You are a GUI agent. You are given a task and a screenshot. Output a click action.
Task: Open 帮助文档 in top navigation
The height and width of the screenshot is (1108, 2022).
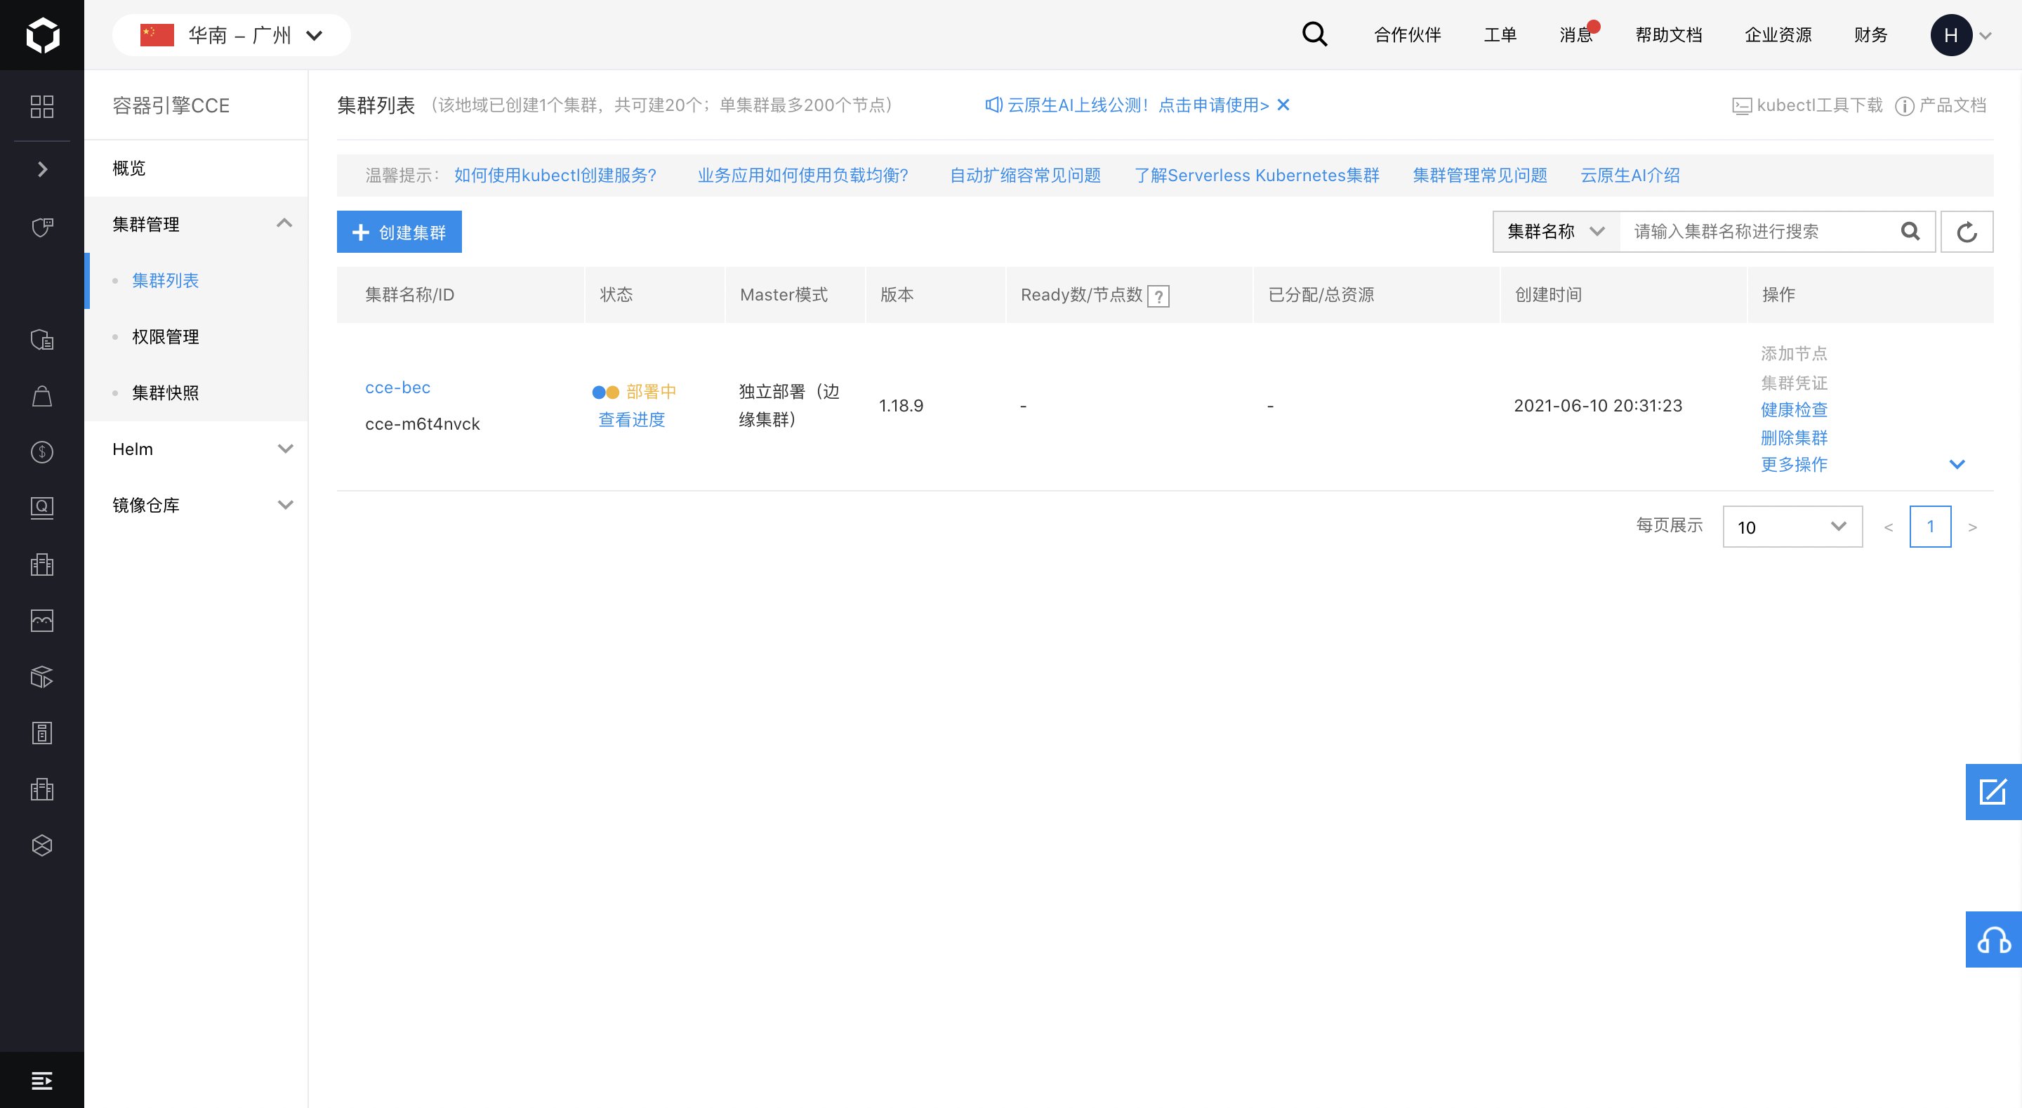pos(1669,34)
